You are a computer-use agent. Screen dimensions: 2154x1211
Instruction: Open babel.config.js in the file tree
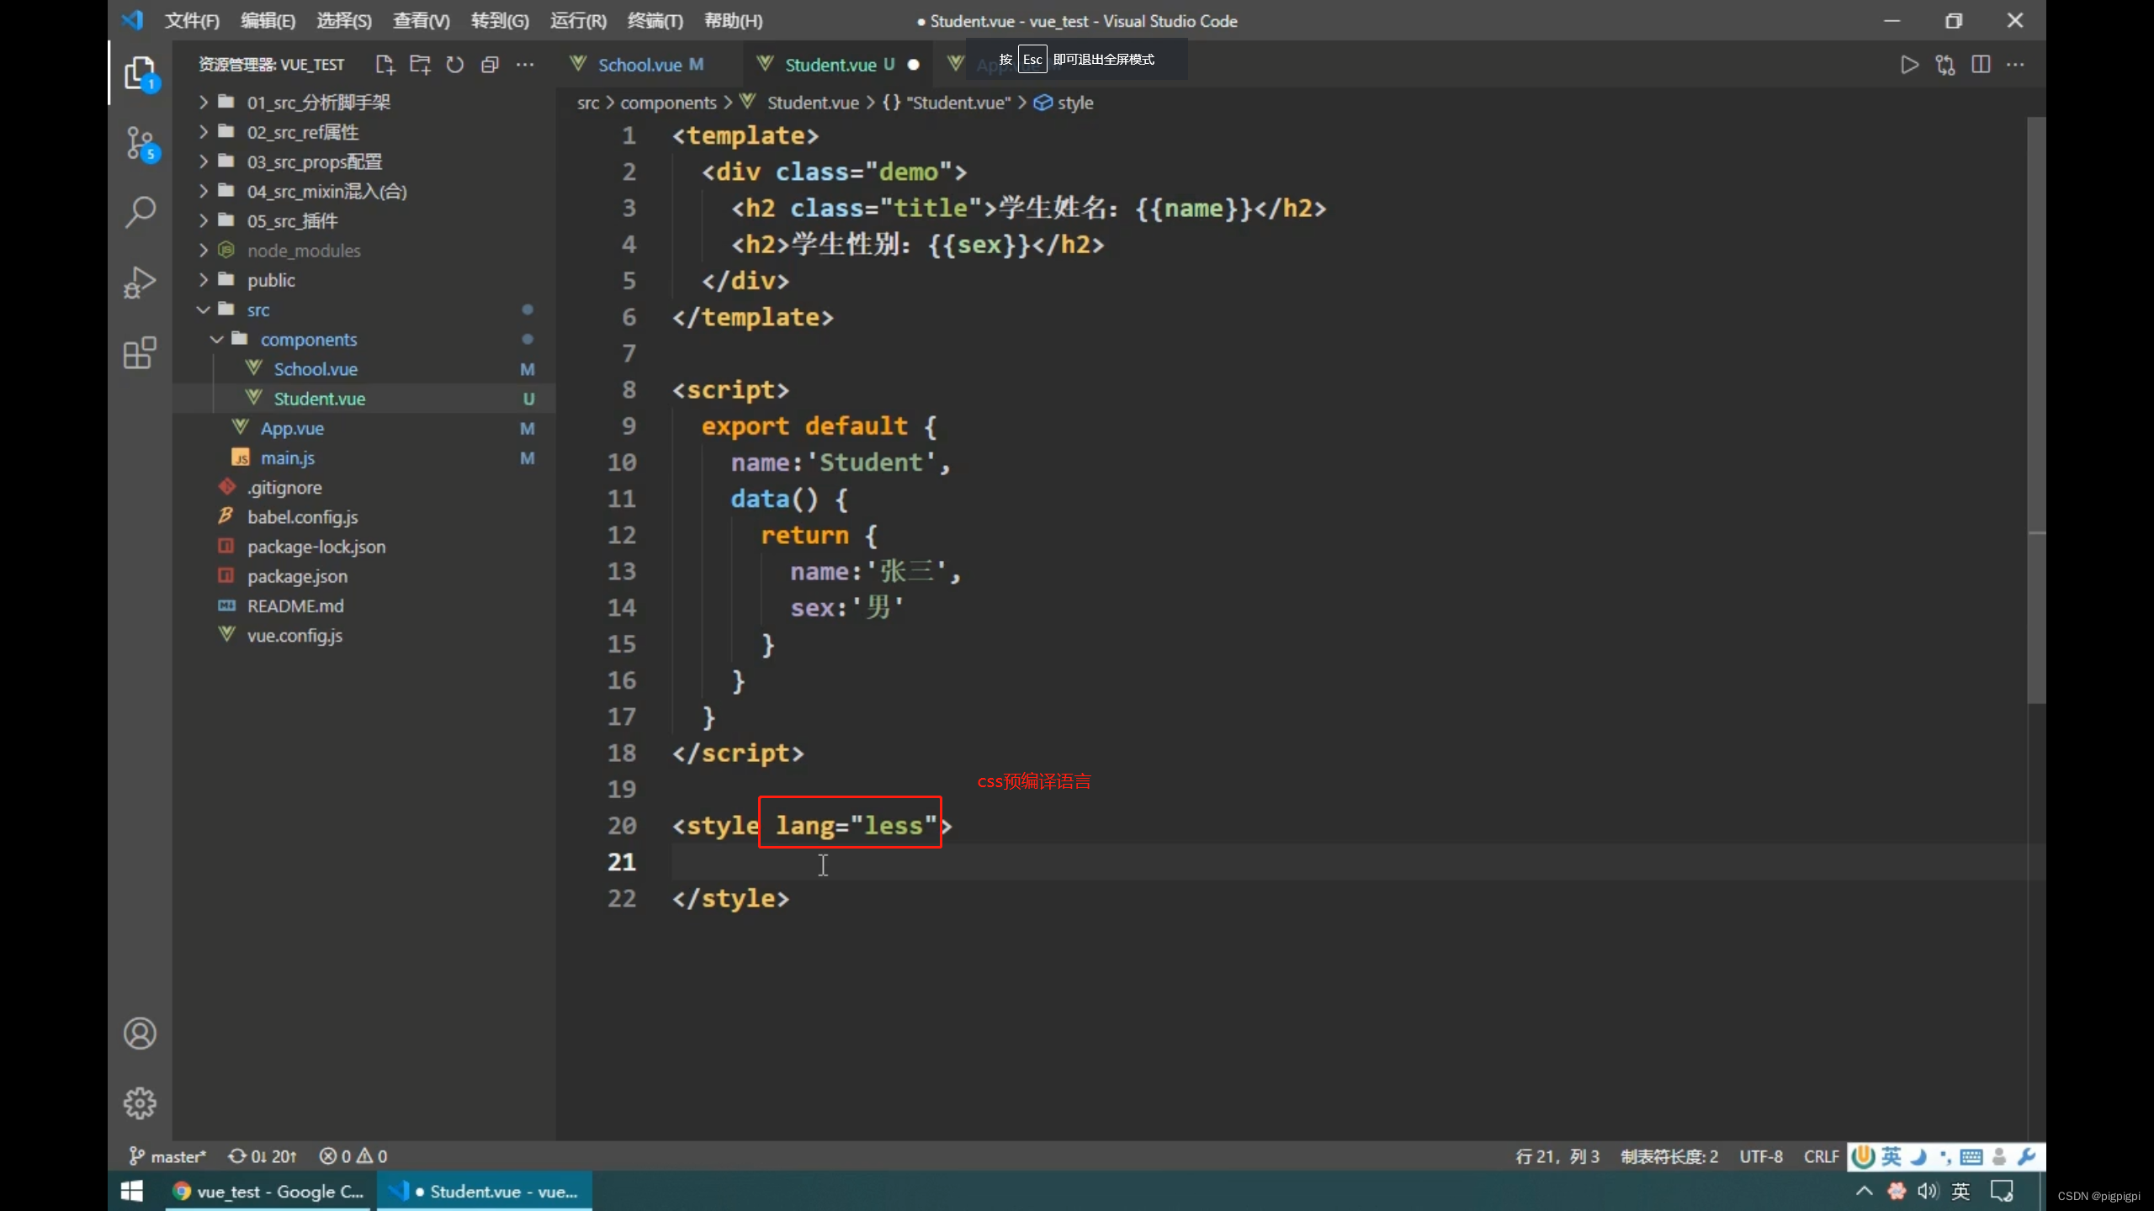[363, 517]
